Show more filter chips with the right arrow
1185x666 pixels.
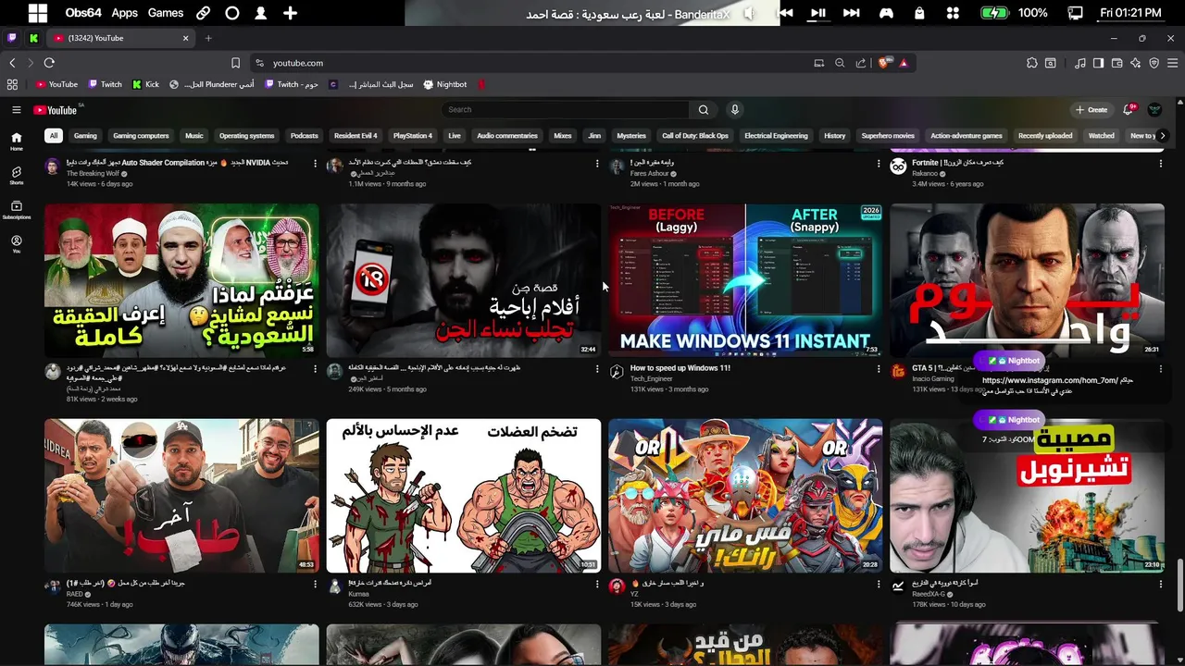point(1162,136)
